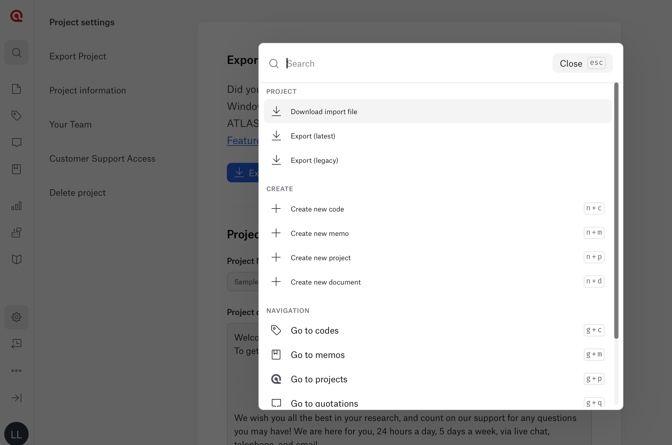
Task: Open the AI coding robot icon
Action: [x=16, y=233]
